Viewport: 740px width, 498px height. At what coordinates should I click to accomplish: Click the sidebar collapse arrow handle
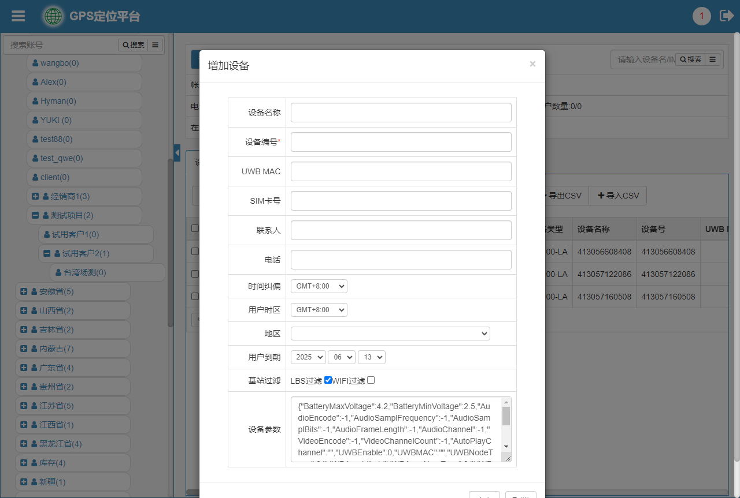point(177,153)
